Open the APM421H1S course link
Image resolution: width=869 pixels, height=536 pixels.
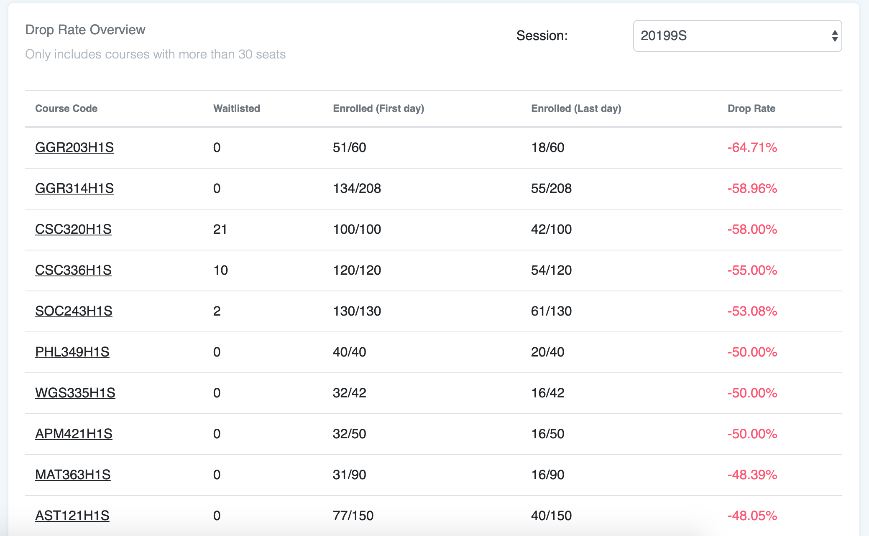[74, 434]
